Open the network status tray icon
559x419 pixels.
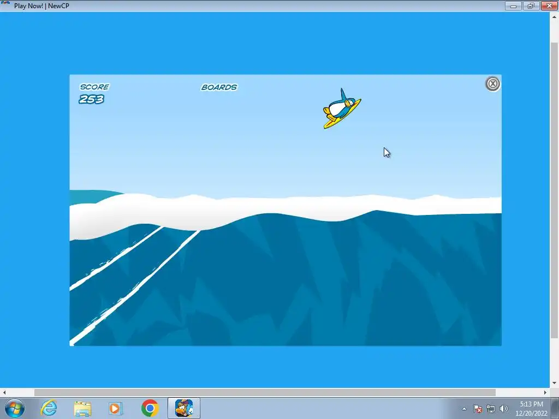(491, 409)
